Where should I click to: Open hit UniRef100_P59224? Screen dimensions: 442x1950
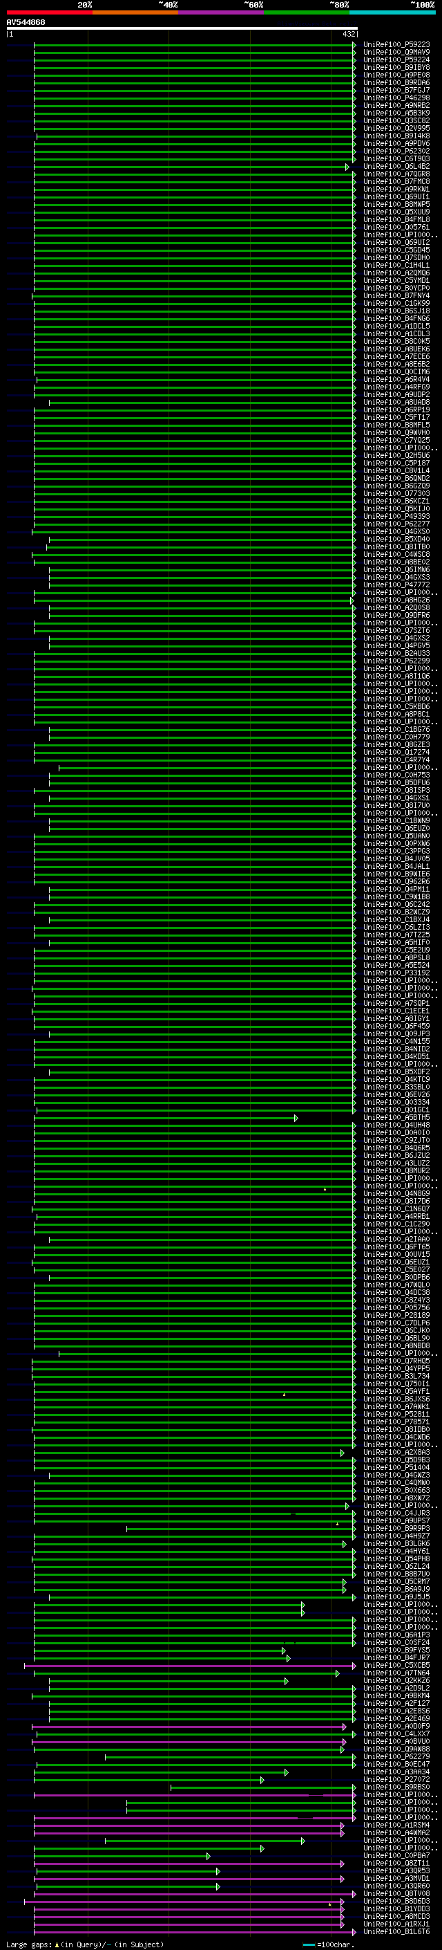396,59
